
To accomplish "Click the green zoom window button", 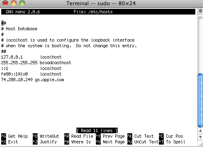I will click(22, 3).
